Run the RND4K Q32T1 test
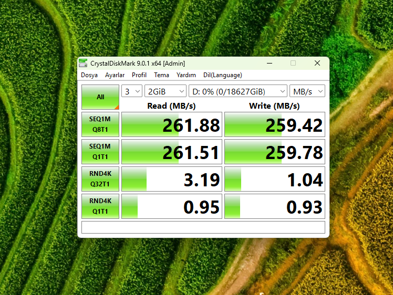This screenshot has width=393, height=295. [x=100, y=179]
